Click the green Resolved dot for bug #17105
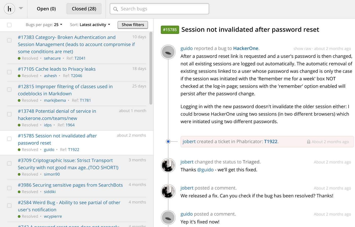This screenshot has height=227, width=355. [19, 76]
